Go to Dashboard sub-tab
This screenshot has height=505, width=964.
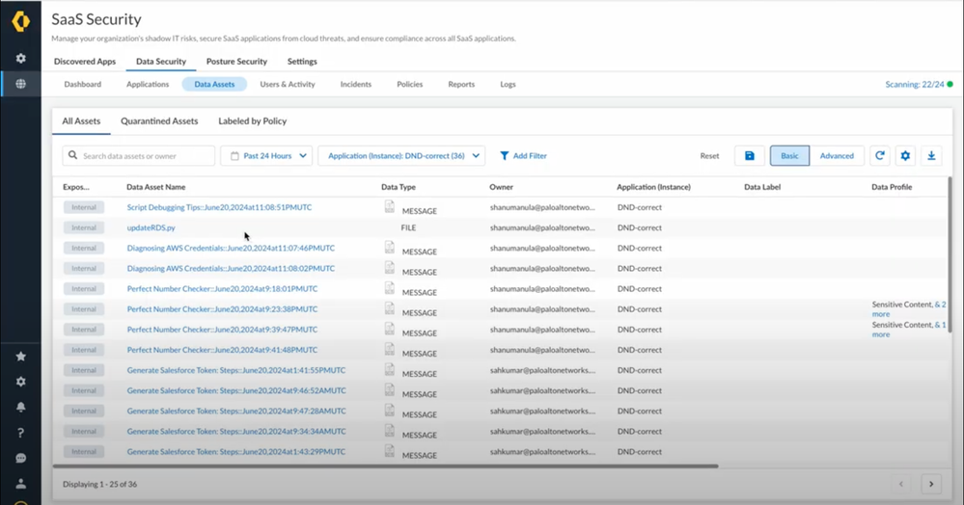tap(82, 84)
